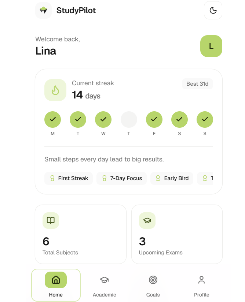Switch to the Academic tab
Viewport: 245px width, 302px height.
pos(105,285)
